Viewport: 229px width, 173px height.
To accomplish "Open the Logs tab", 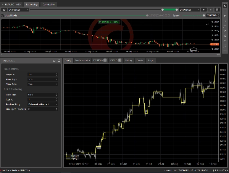I will point(151,60).
